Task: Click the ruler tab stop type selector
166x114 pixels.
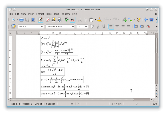Action: (x=10, y=33)
